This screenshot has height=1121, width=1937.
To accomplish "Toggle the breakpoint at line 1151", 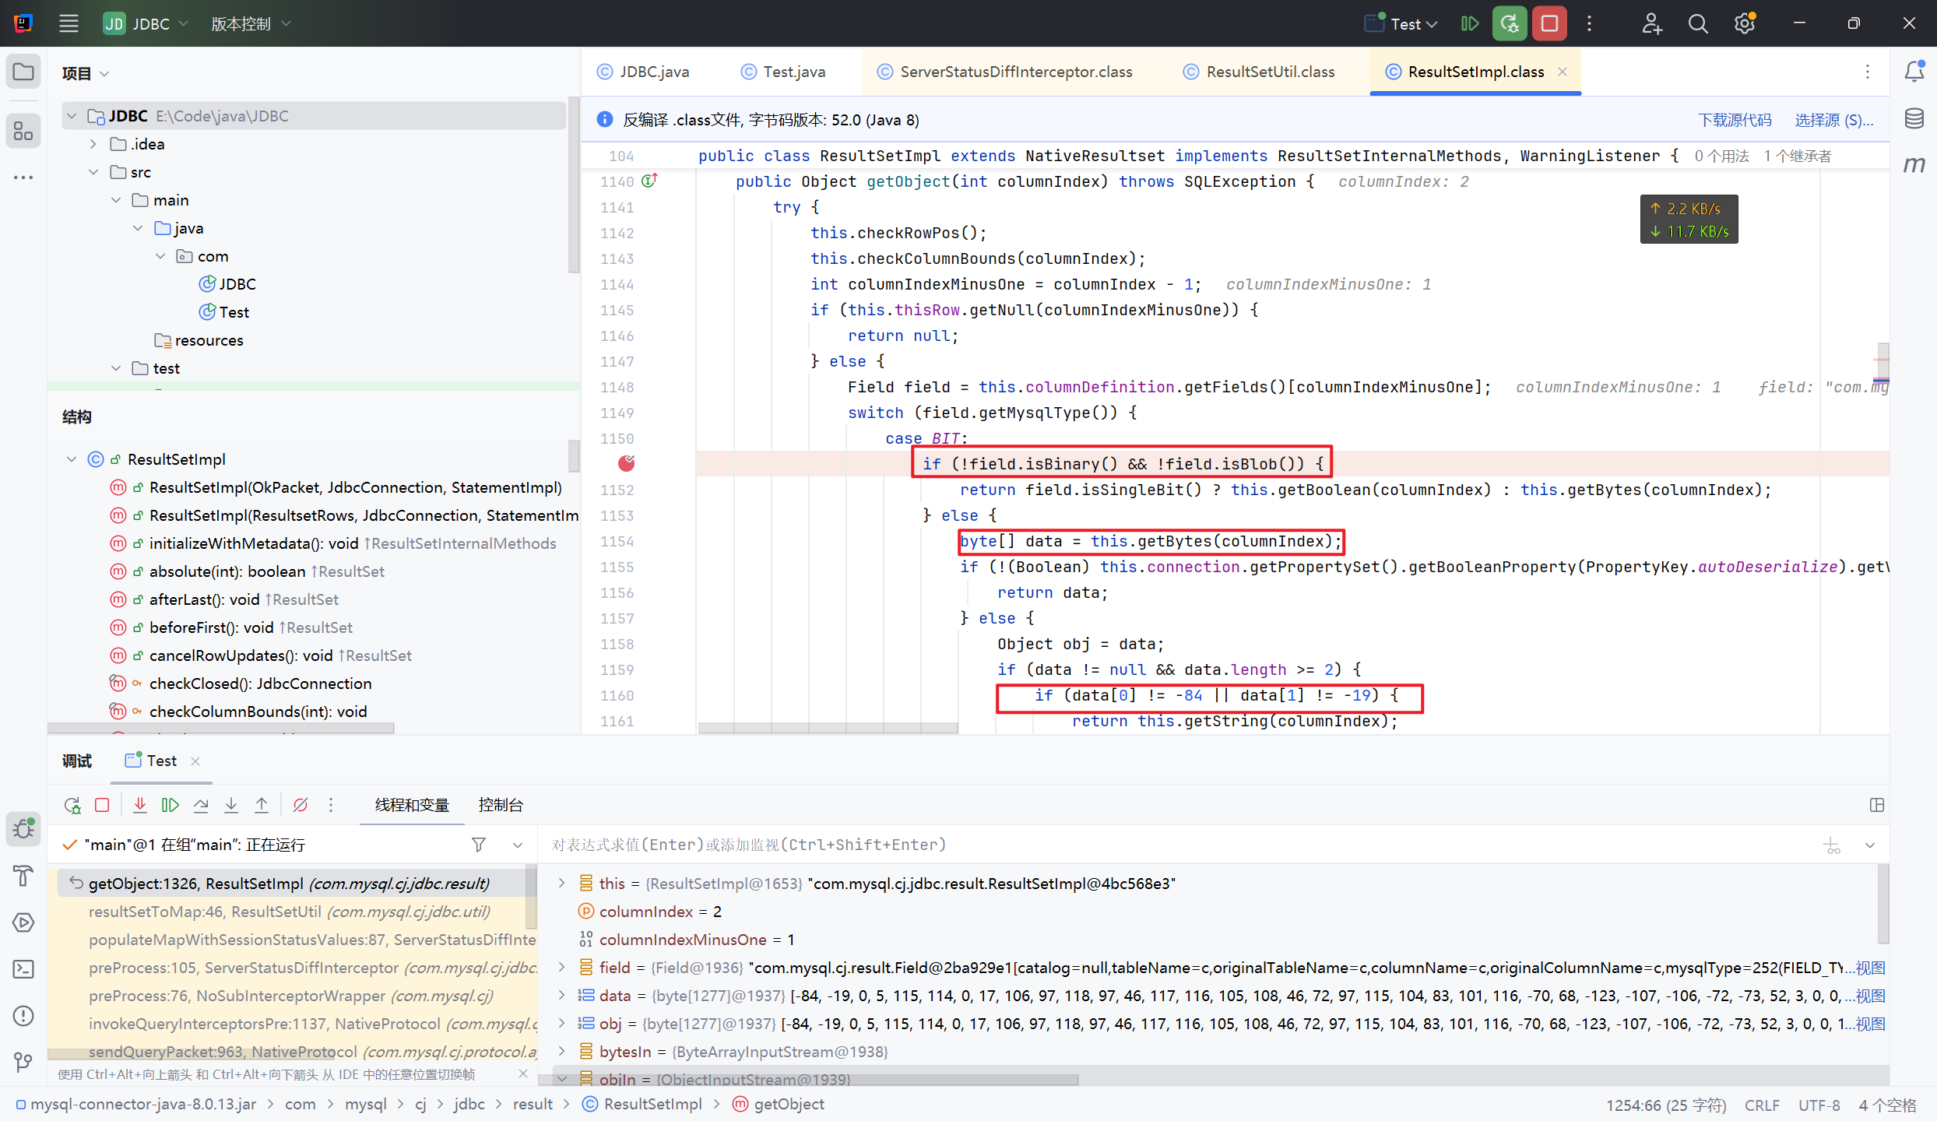I will click(x=627, y=464).
